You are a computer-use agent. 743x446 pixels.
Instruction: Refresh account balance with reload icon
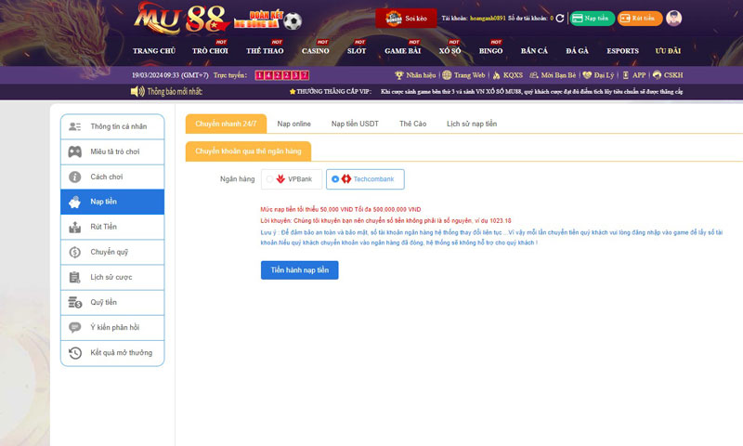pyautogui.click(x=560, y=18)
